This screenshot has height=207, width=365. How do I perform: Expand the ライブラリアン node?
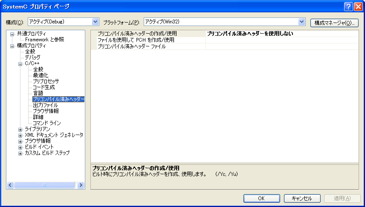(20, 129)
